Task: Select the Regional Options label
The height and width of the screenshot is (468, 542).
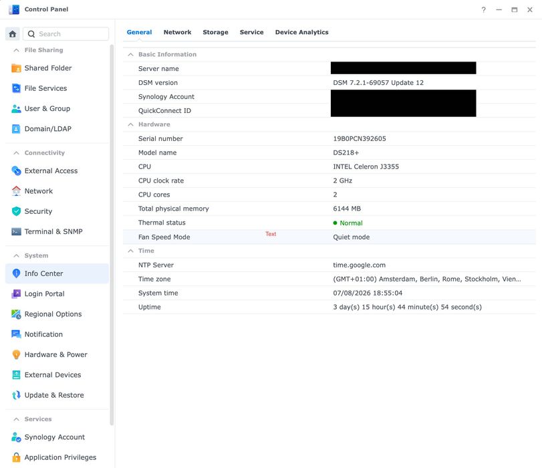Action: pyautogui.click(x=53, y=314)
